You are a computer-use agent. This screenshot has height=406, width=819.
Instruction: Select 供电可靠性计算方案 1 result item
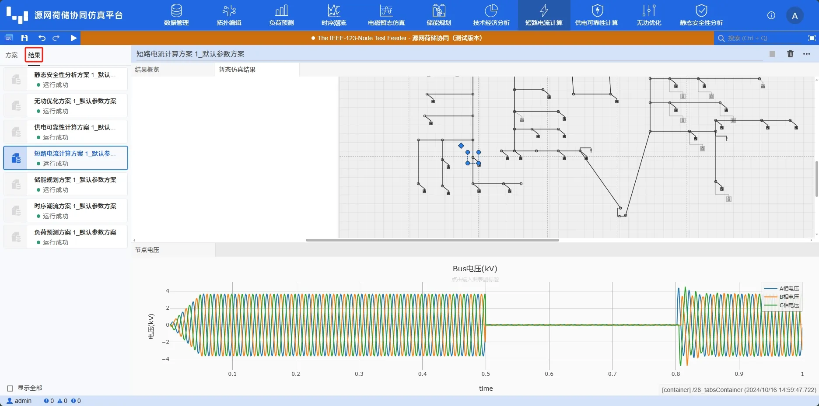[66, 132]
